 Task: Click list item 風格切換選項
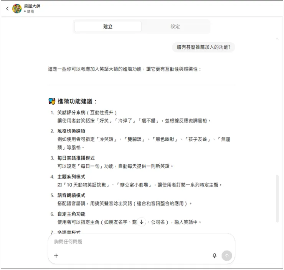71,131
